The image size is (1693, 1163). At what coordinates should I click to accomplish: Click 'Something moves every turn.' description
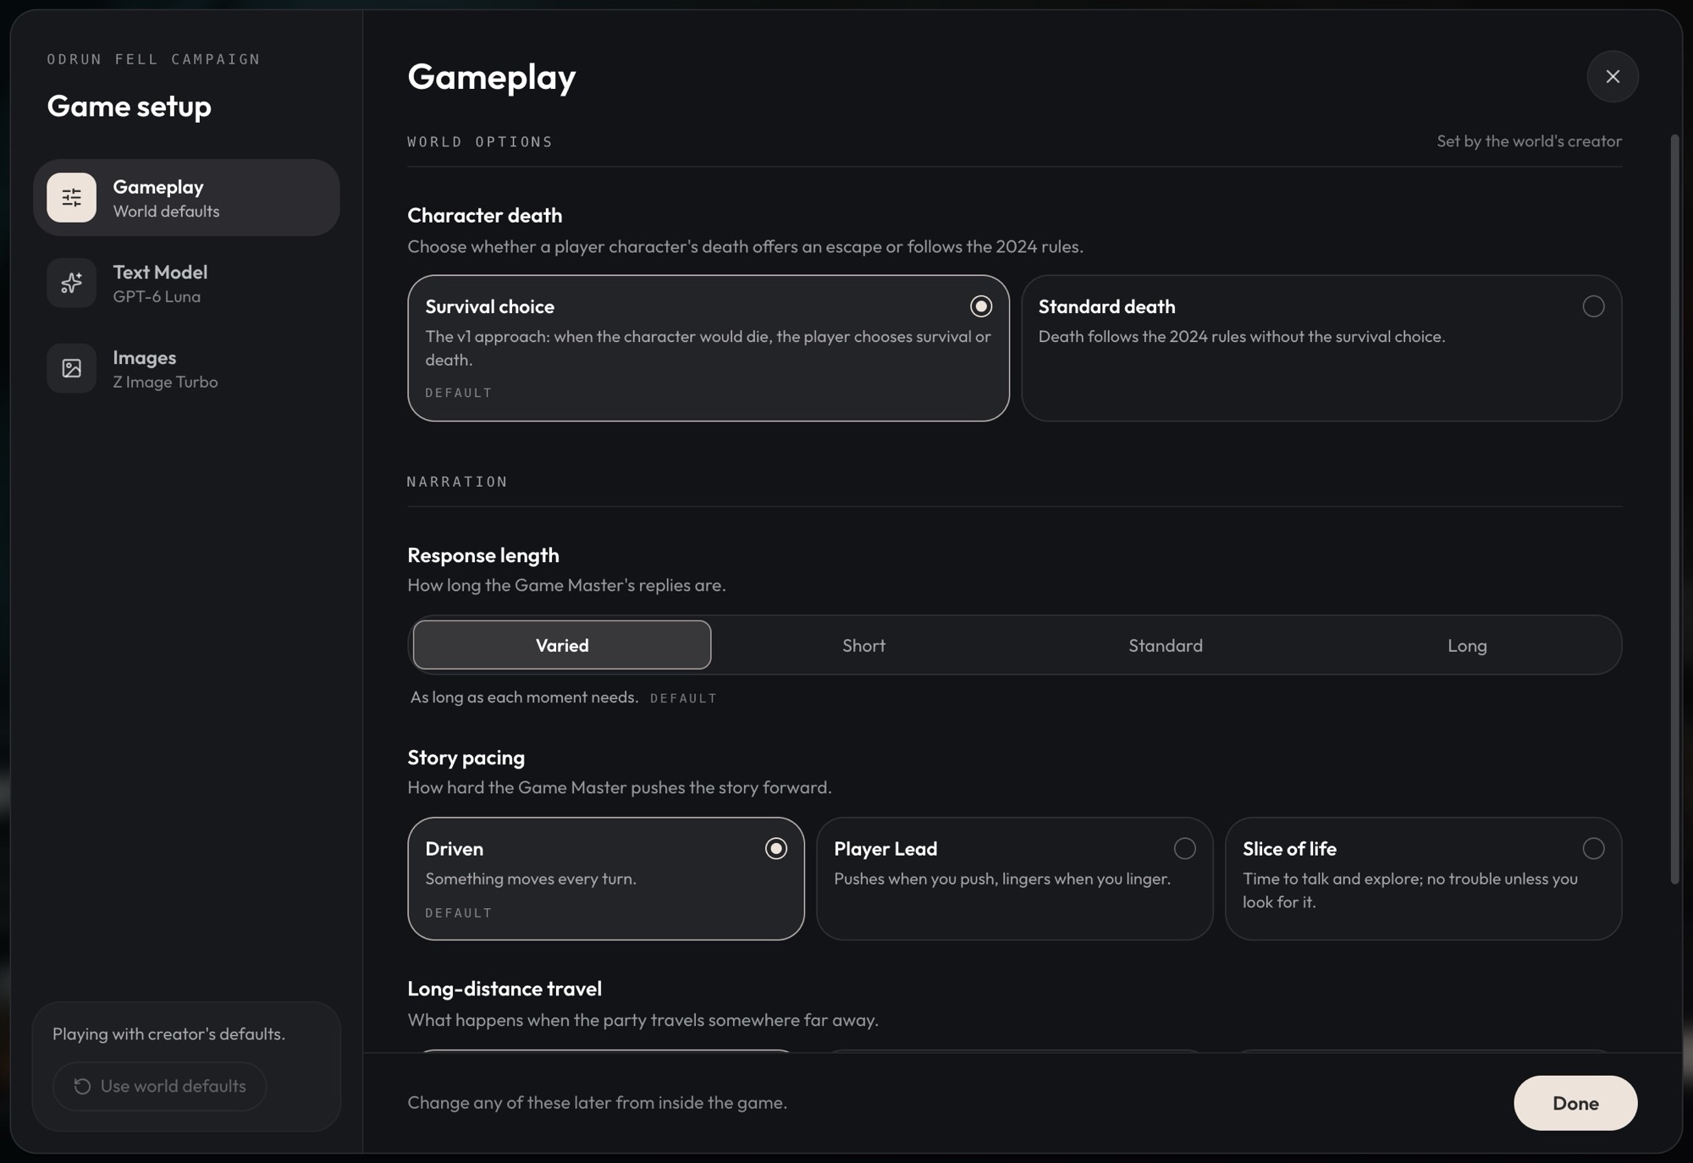[x=530, y=879]
